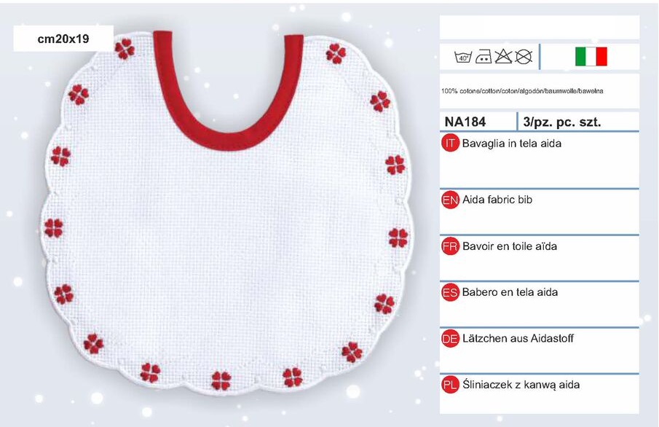Click the red ES language badge
The height and width of the screenshot is (427, 659).
tap(450, 292)
